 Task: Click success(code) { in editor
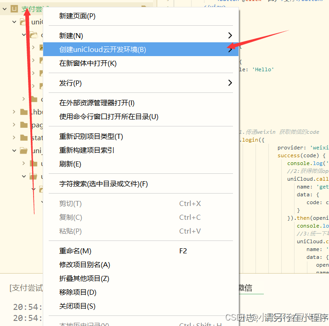pyautogui.click(x=301, y=155)
